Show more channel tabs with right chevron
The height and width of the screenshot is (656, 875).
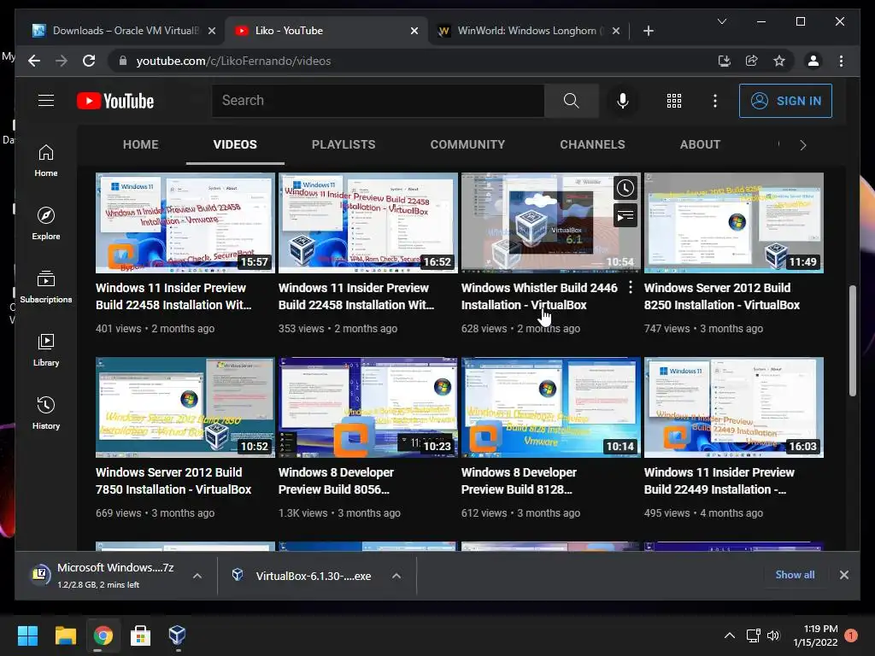pyautogui.click(x=802, y=145)
